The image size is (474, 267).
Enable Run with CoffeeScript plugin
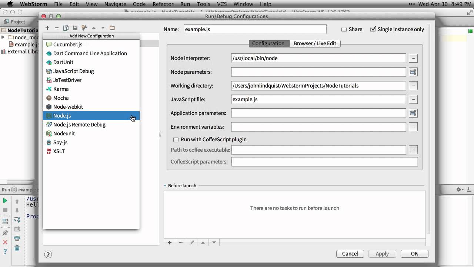tap(176, 139)
